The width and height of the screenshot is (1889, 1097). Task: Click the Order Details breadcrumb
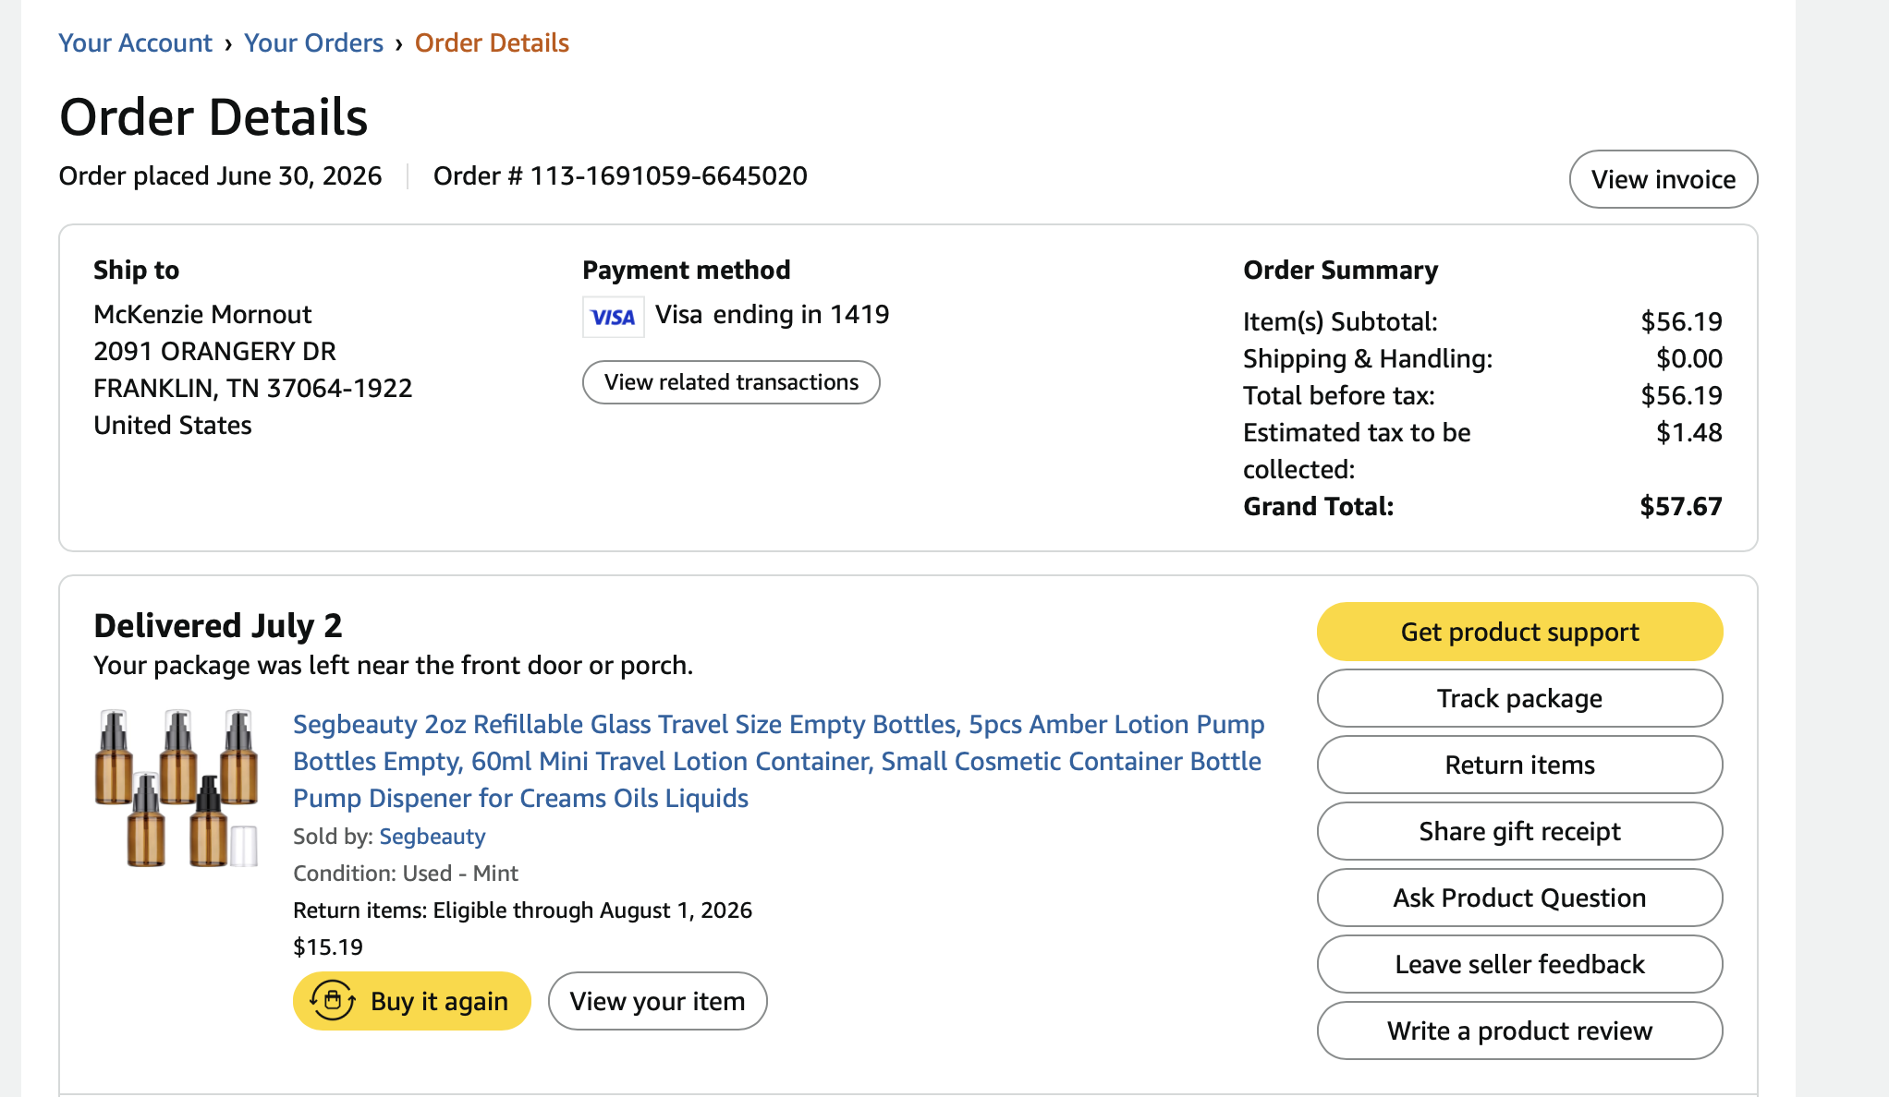[492, 42]
